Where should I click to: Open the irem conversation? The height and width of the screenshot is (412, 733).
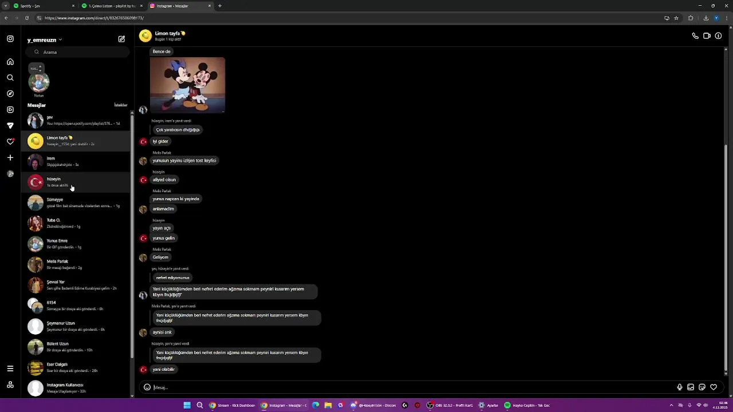(x=77, y=161)
